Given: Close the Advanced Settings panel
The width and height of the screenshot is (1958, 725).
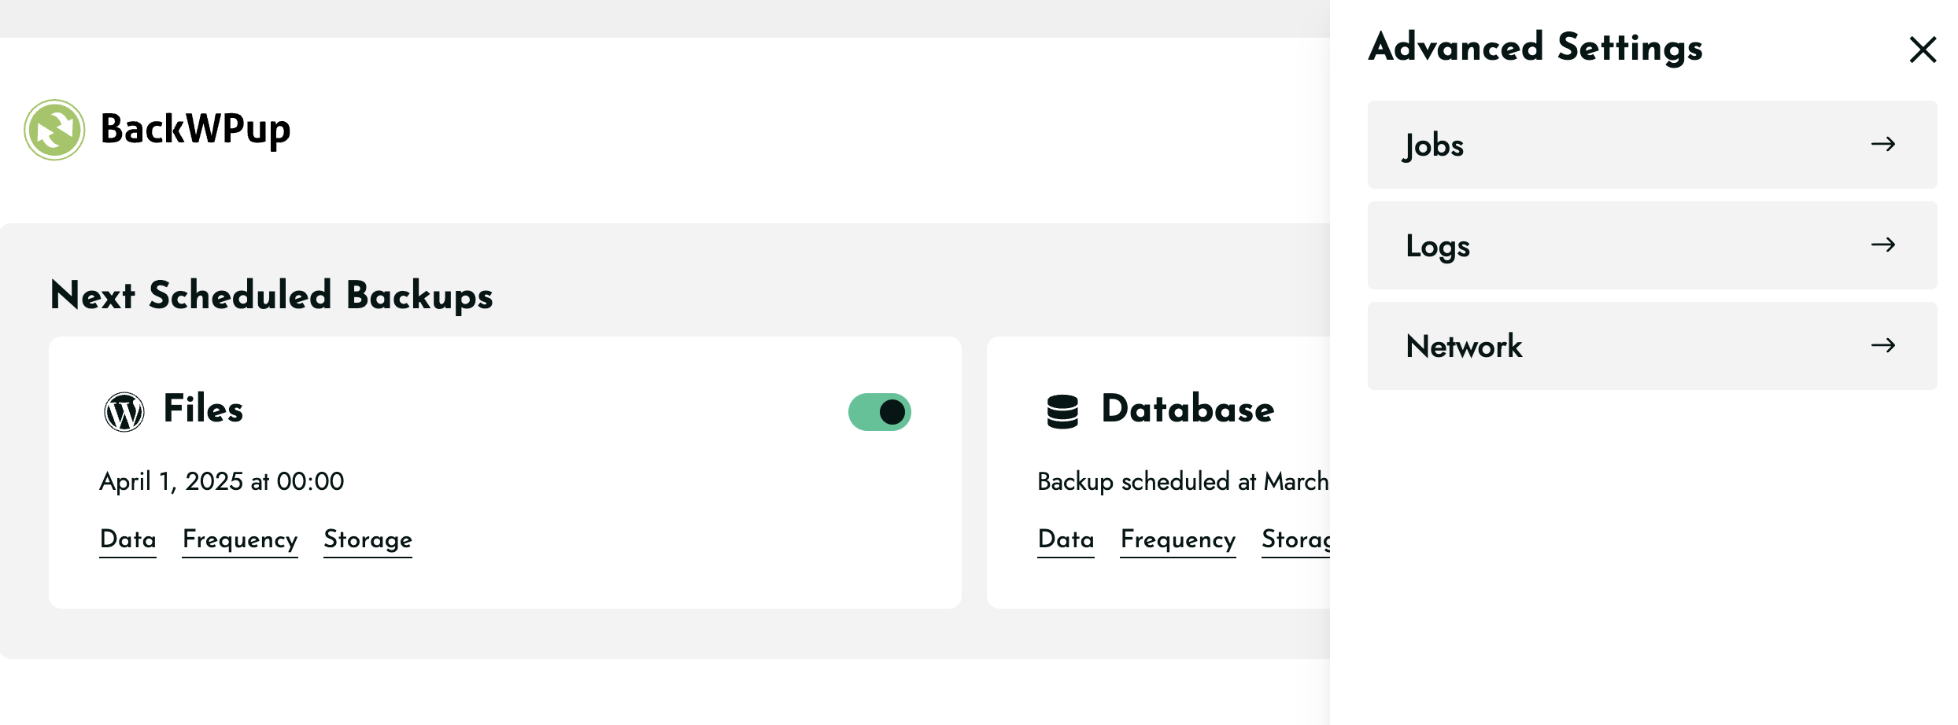Looking at the screenshot, I should tap(1923, 50).
